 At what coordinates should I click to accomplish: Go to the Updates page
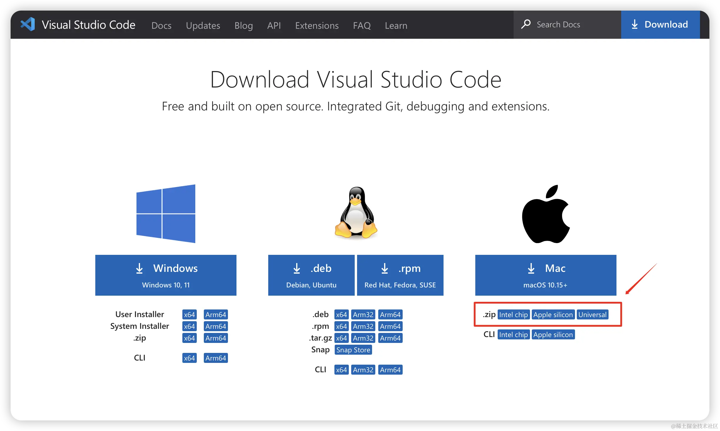[203, 26]
